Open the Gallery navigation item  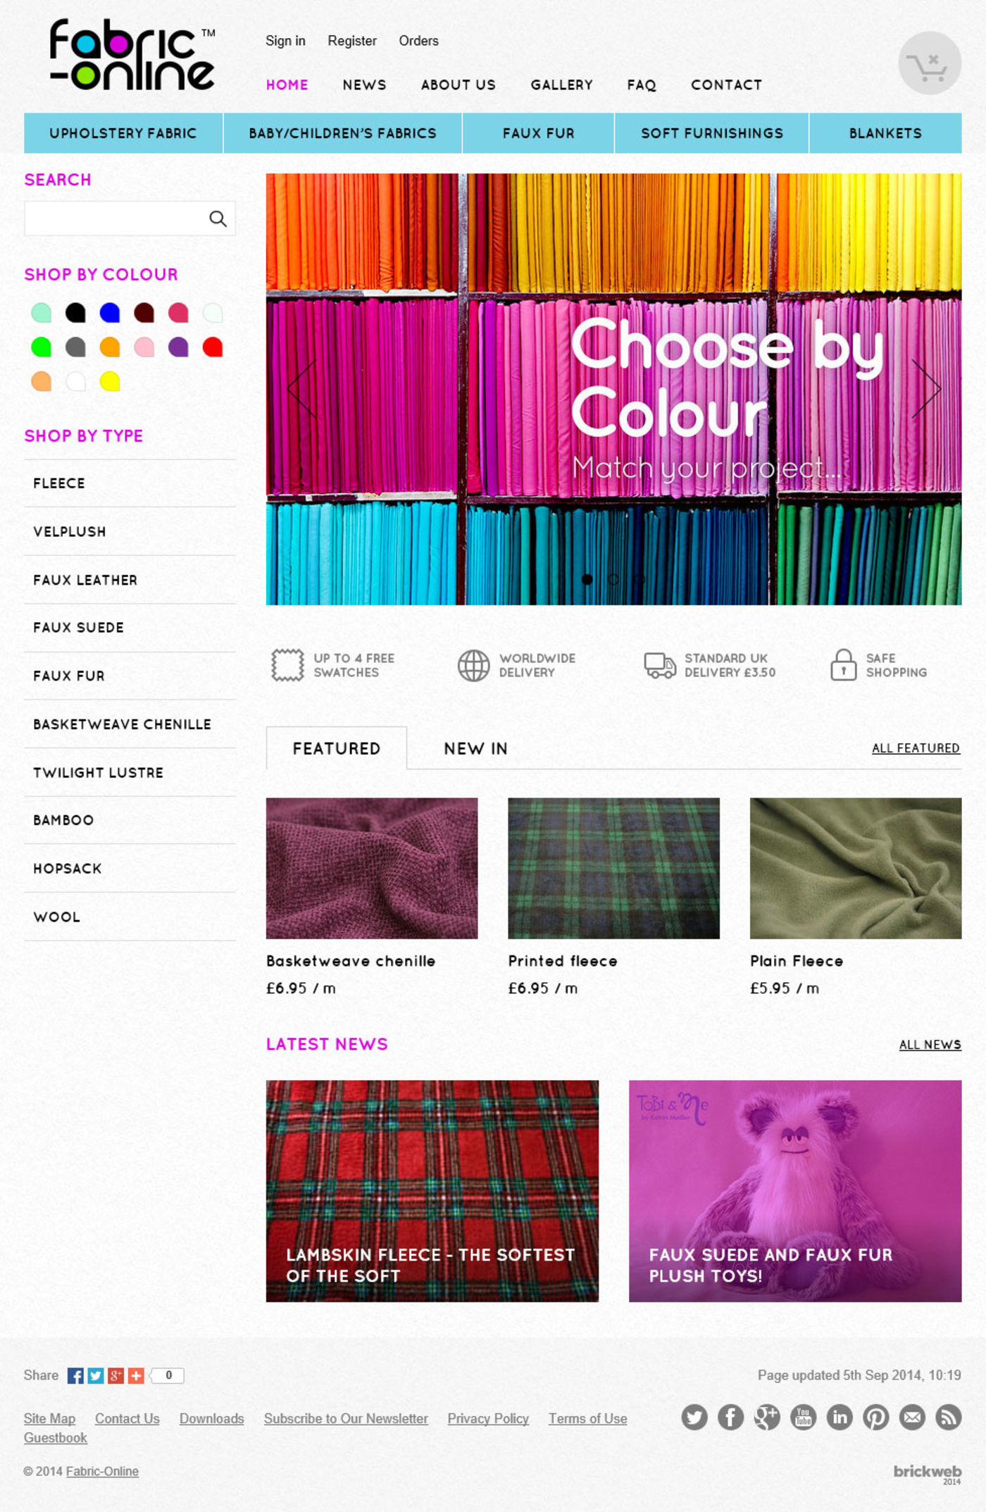[561, 85]
